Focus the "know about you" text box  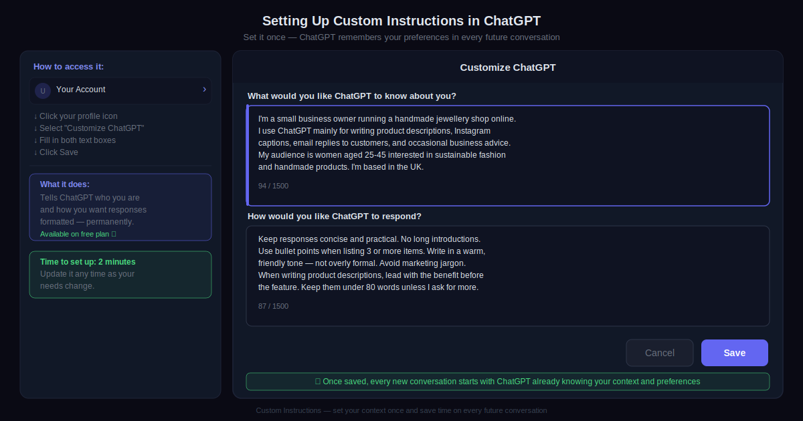coord(509,155)
